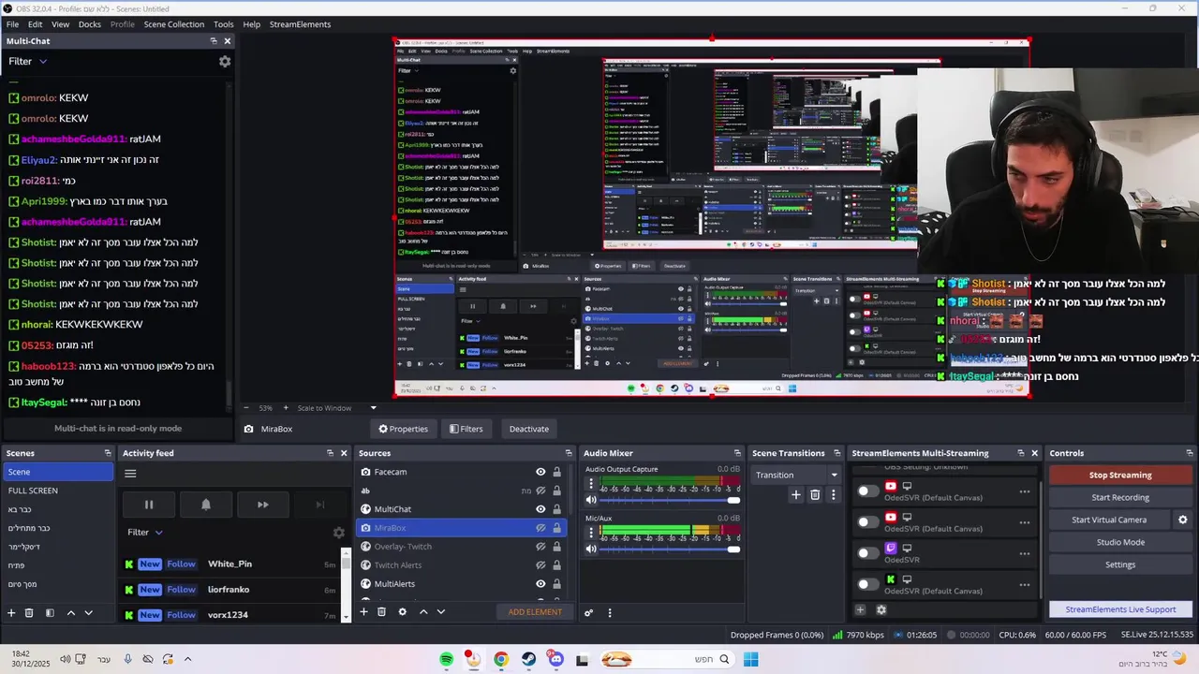1199x674 pixels.
Task: Open advanced audio properties gears icon
Action: [x=588, y=613]
